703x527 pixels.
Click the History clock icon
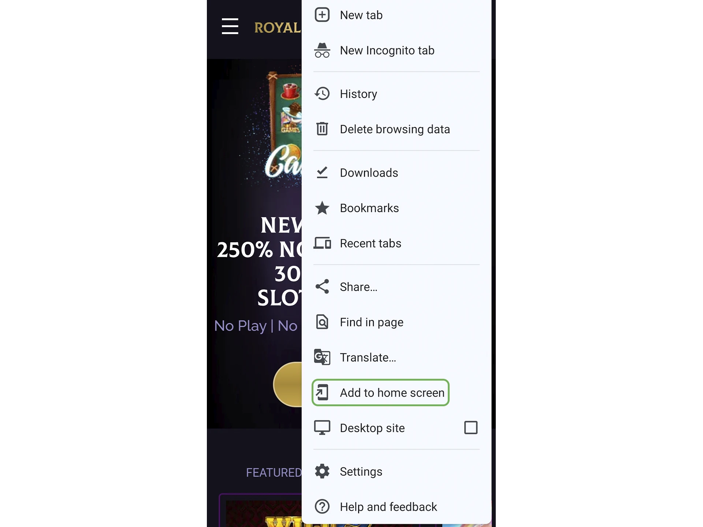coord(322,93)
